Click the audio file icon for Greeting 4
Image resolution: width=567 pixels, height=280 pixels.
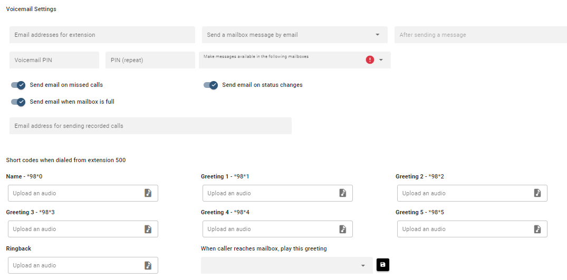tap(343, 229)
